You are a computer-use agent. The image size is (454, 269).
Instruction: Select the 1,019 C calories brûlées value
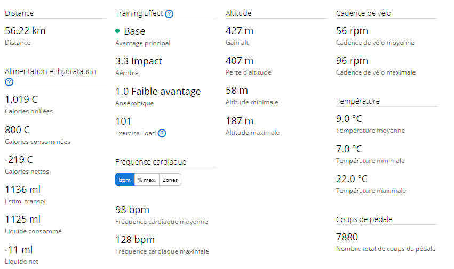pyautogui.click(x=21, y=100)
